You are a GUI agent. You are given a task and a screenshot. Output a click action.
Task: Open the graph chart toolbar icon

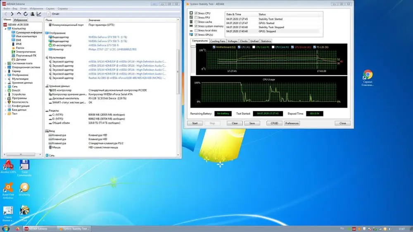pyautogui.click(x=39, y=14)
